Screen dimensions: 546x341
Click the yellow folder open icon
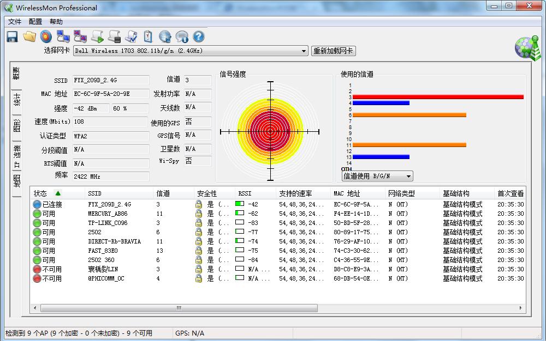click(29, 36)
